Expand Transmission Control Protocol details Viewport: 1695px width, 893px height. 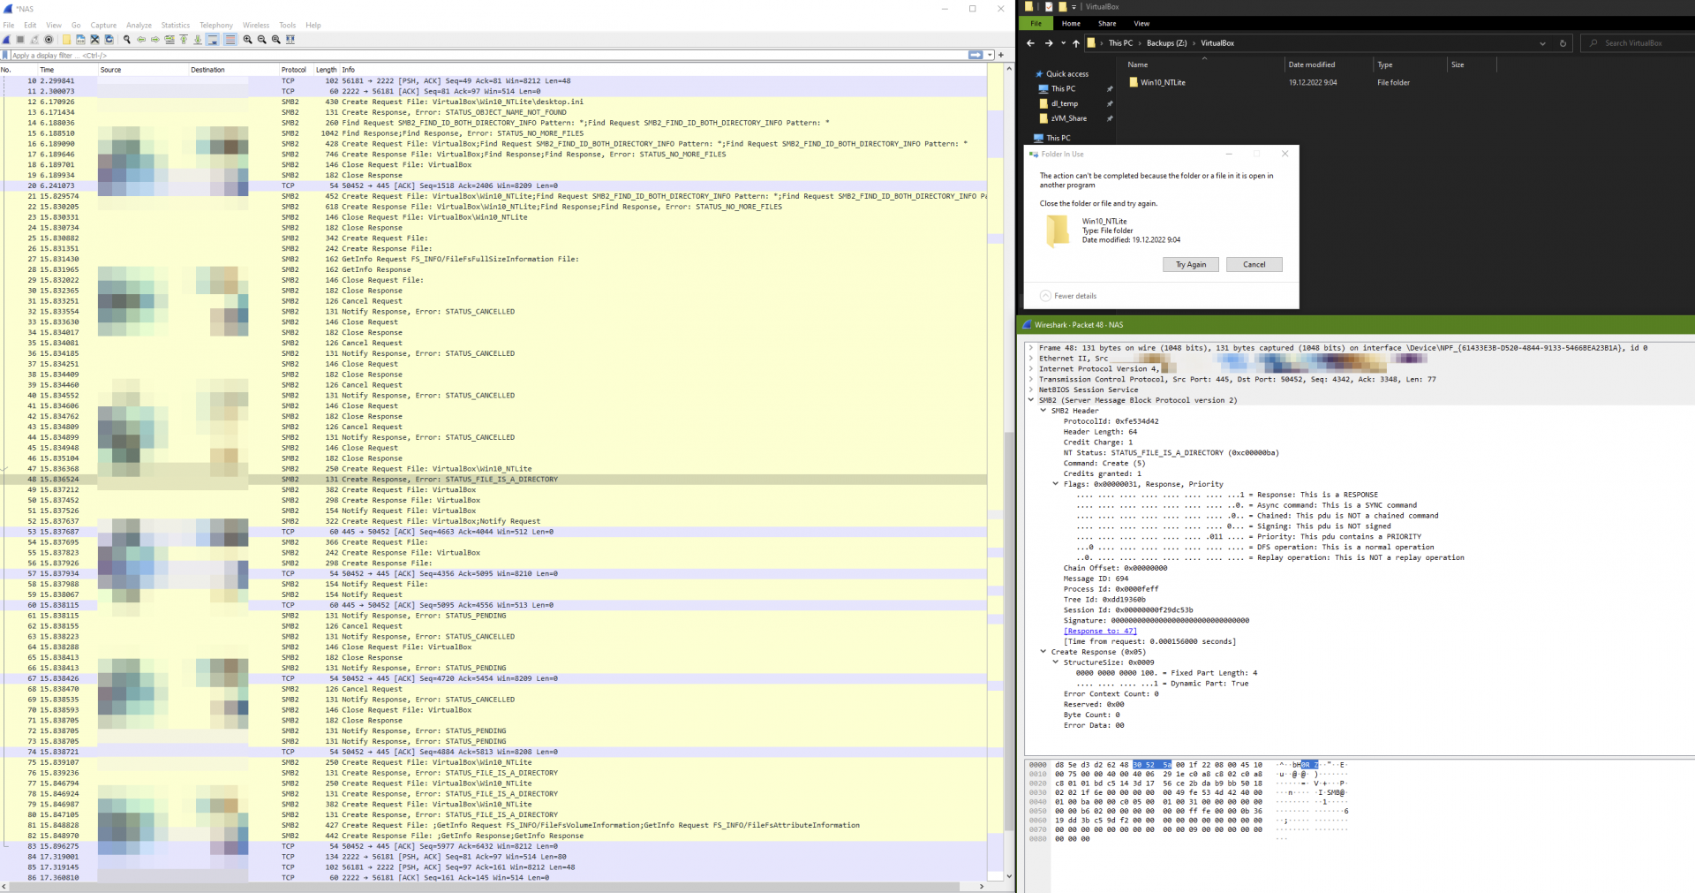tap(1030, 380)
